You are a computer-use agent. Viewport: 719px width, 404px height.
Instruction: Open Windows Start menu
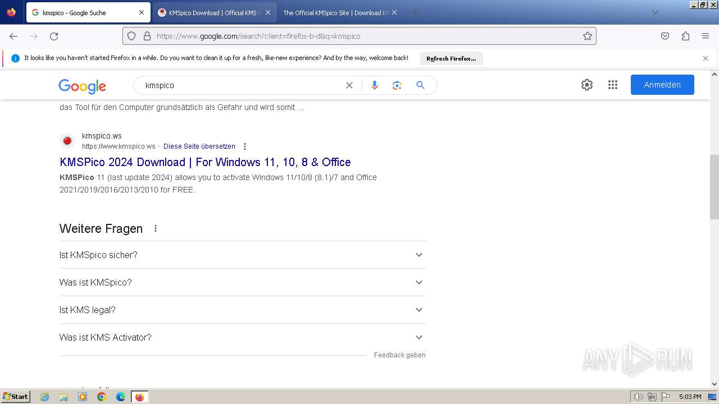(x=15, y=397)
